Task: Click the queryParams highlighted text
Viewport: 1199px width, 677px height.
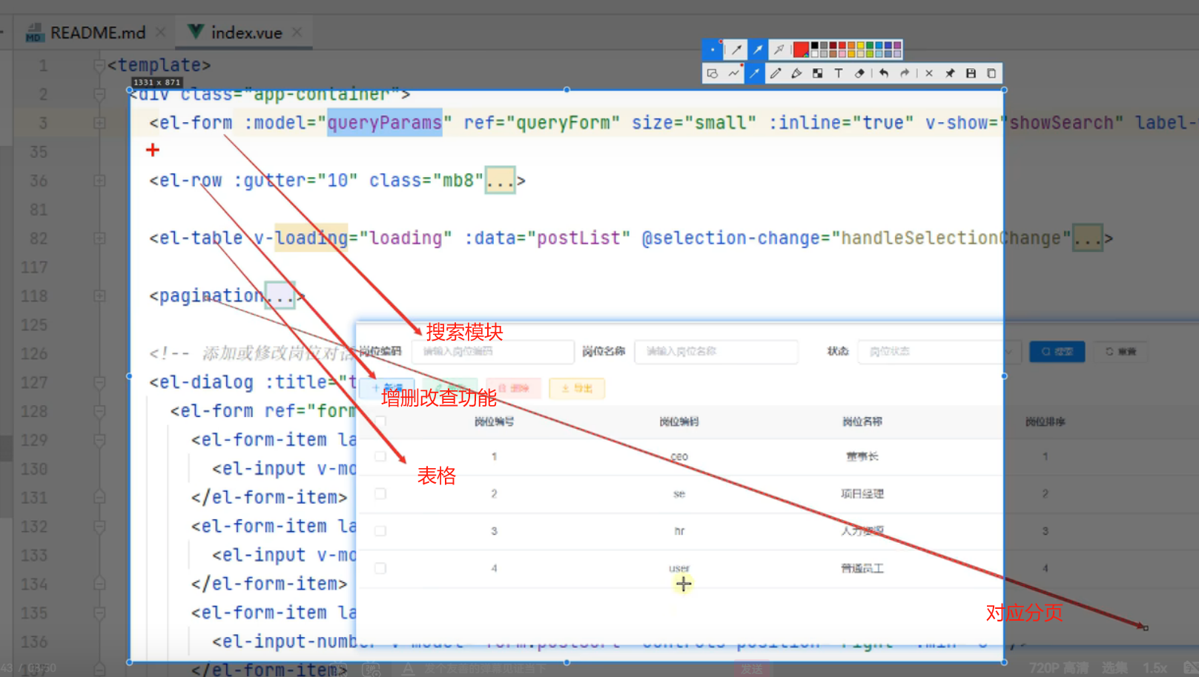Action: tap(385, 123)
